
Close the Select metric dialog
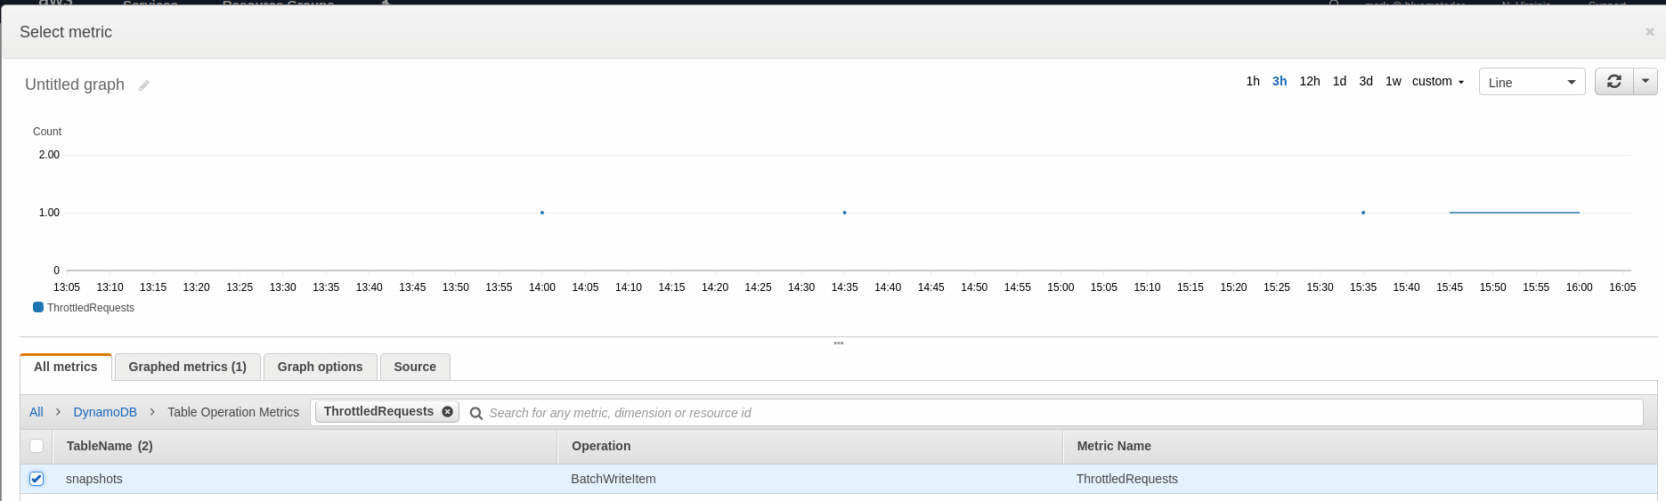click(1649, 32)
